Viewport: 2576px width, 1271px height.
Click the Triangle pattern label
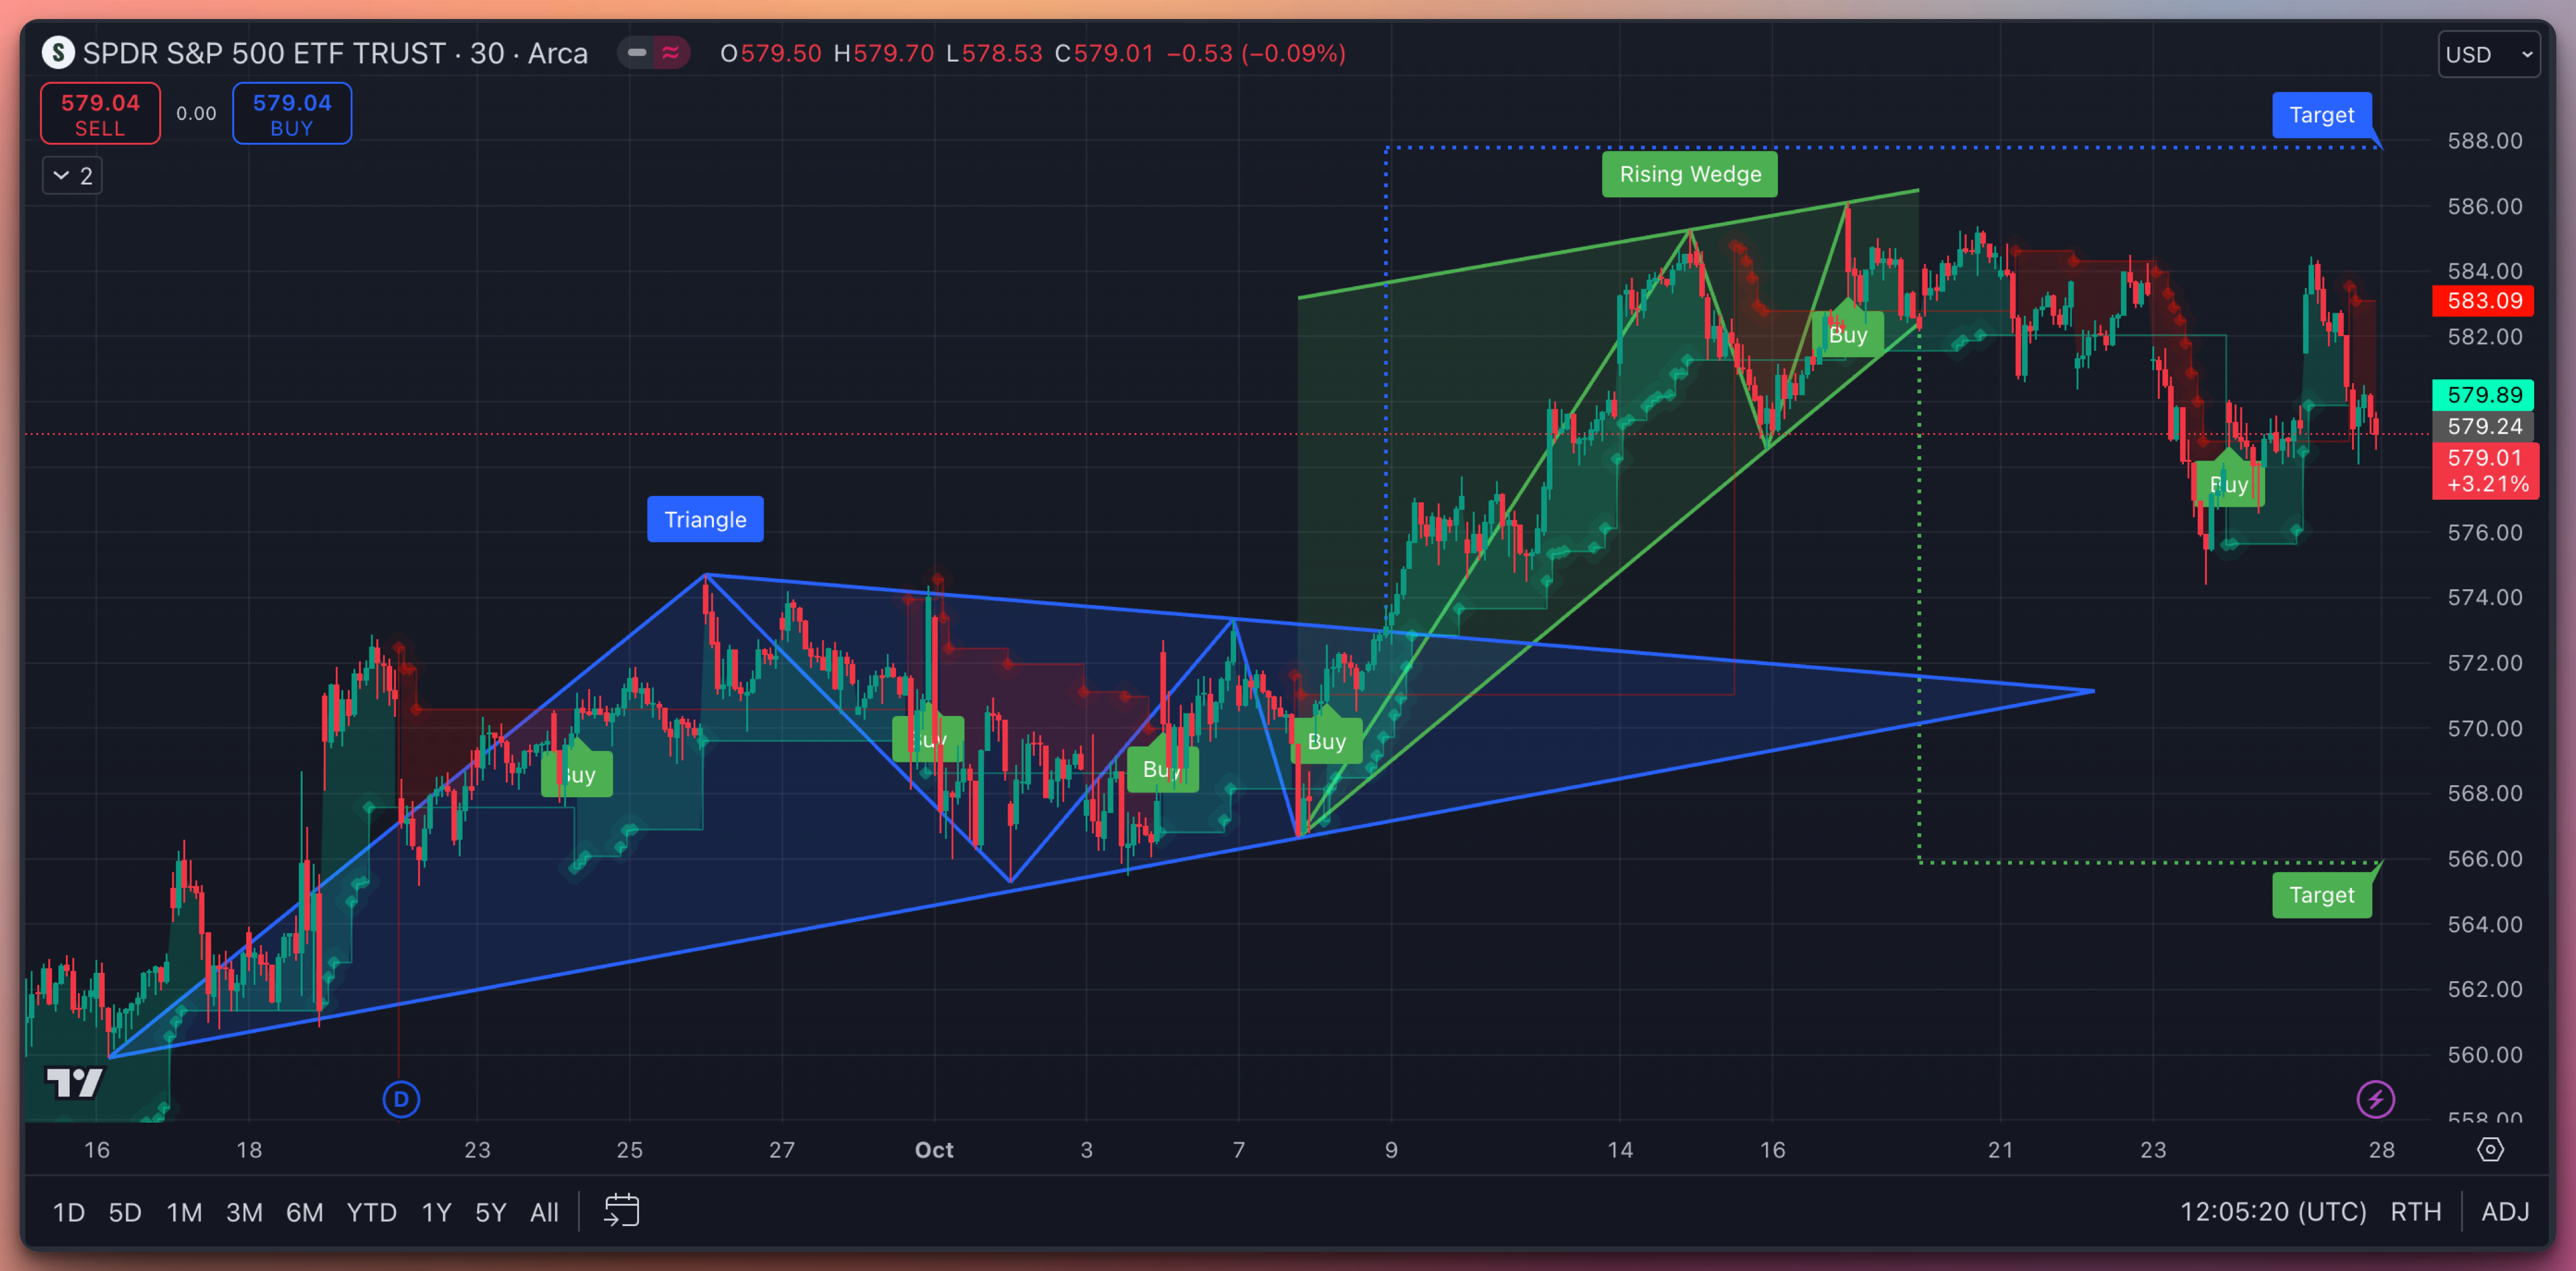[705, 519]
